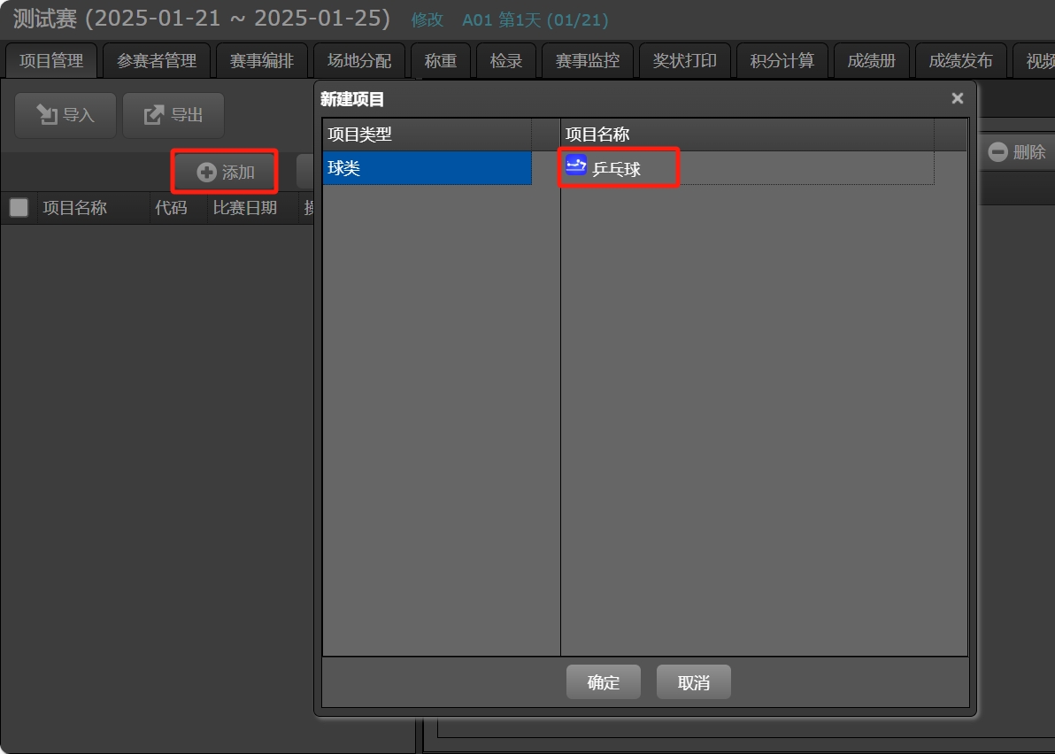Switch to the 参赛者管理 tab
Viewport: 1055px width, 754px height.
157,60
